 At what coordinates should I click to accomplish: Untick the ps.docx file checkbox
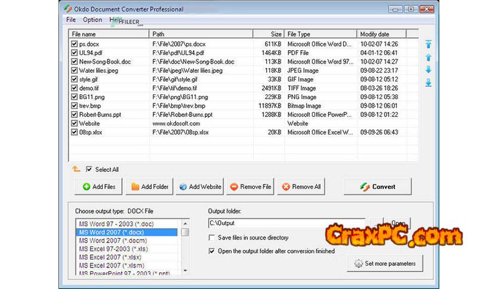click(74, 44)
